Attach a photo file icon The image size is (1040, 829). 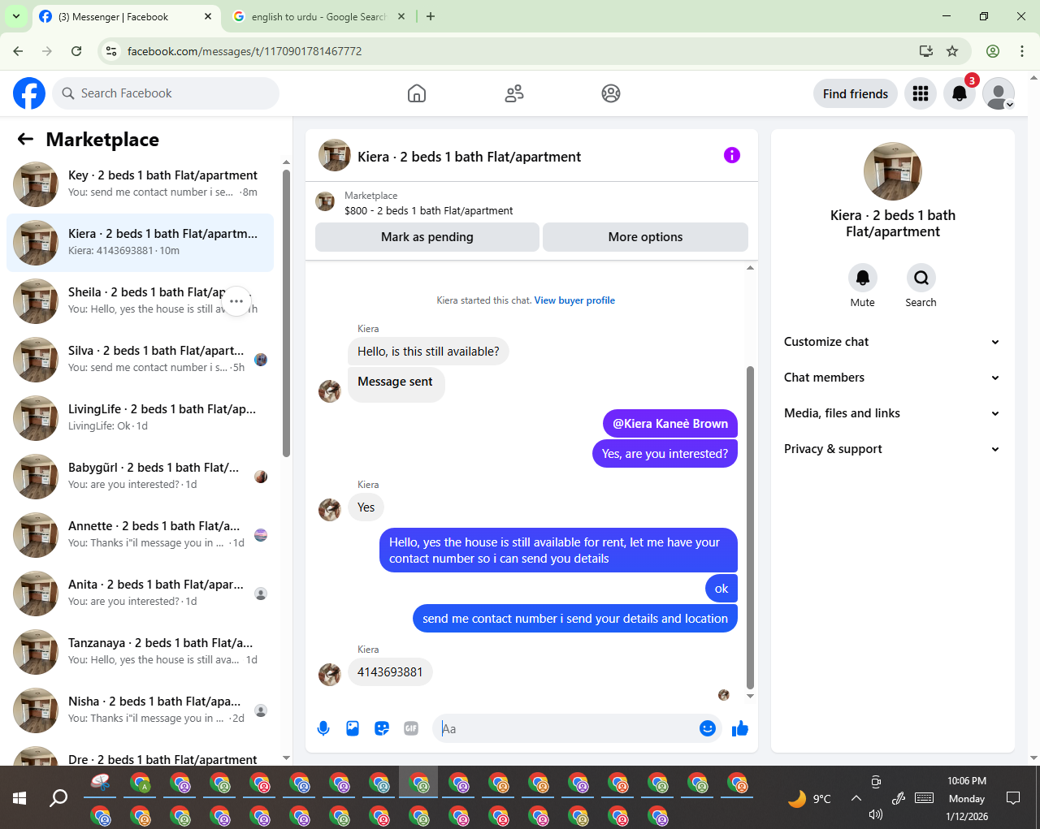click(353, 728)
